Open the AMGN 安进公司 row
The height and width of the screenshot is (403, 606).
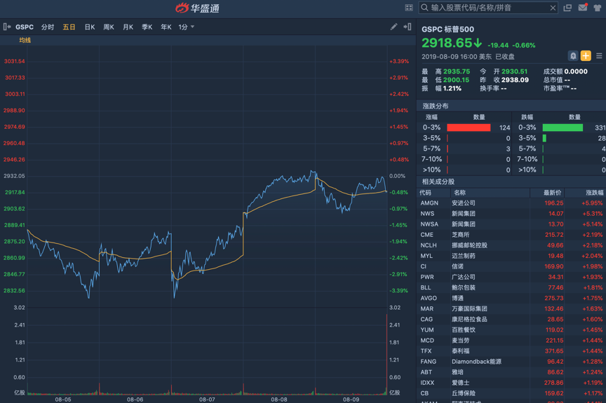click(511, 203)
